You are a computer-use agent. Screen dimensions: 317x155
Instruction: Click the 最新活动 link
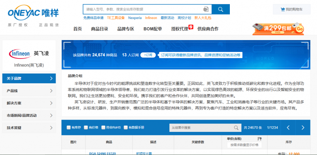click(x=167, y=18)
